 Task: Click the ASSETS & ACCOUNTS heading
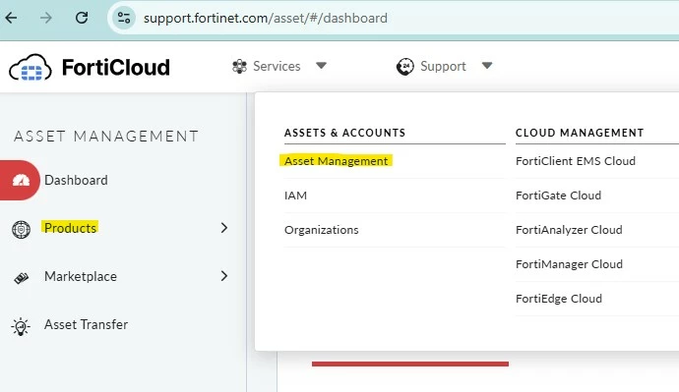[x=344, y=133]
